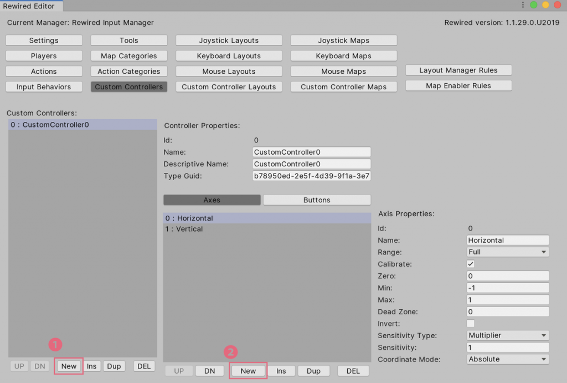Enable the Invert checkbox
Screen dimensions: 567x383
click(x=471, y=323)
